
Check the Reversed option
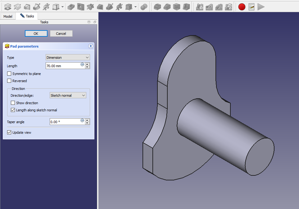pyautogui.click(x=9, y=81)
